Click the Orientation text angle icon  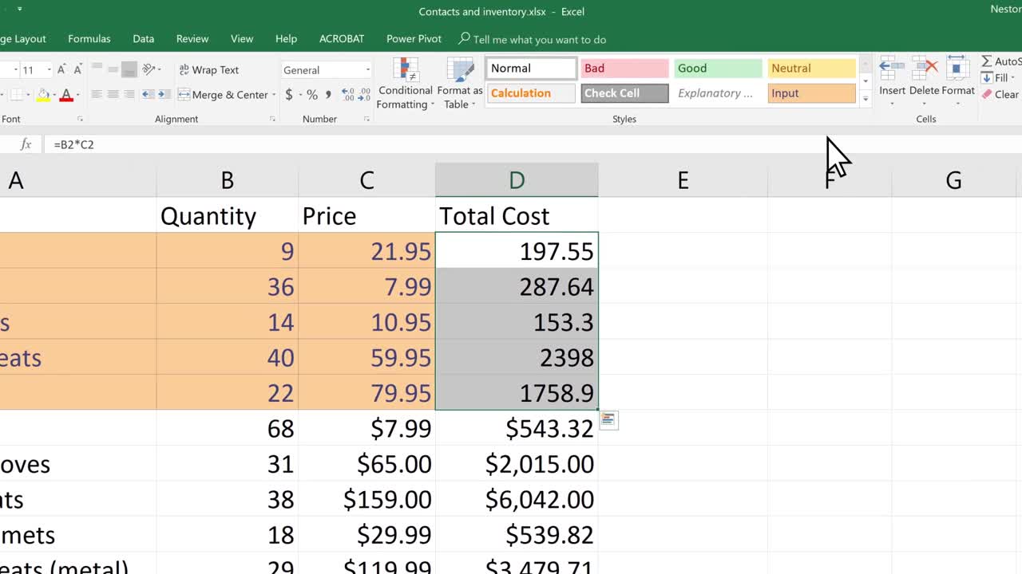coord(149,70)
